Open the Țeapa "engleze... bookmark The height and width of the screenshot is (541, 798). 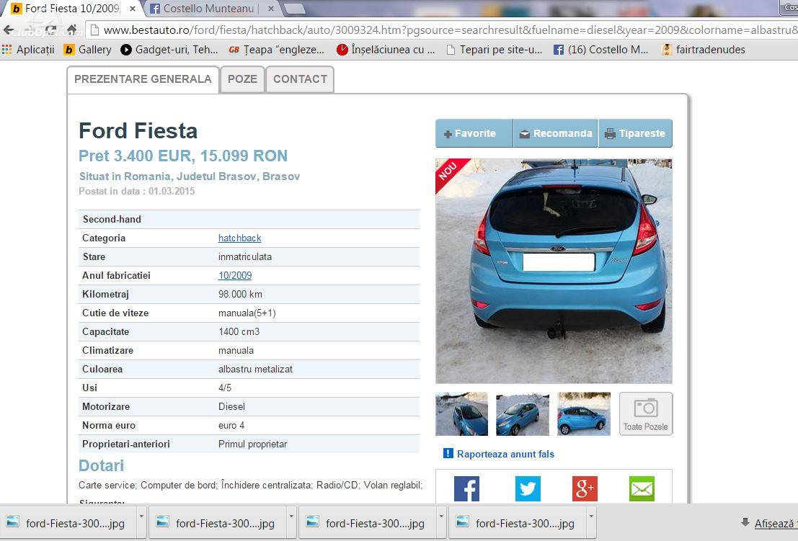pos(276,49)
